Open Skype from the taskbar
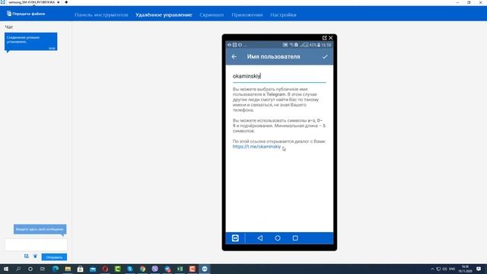487x274 pixels. [x=130, y=269]
